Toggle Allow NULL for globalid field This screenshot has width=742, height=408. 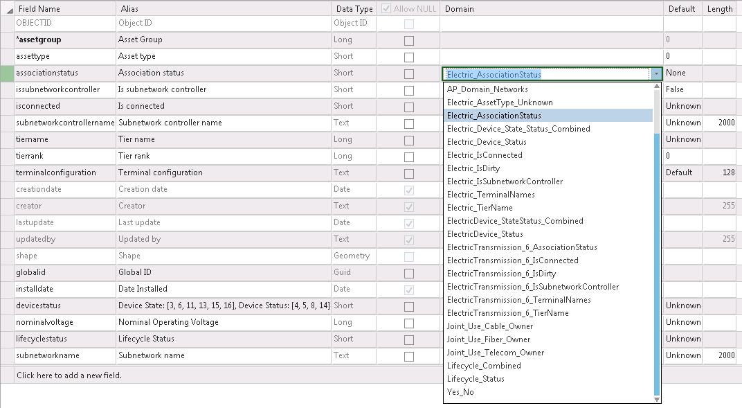[409, 274]
